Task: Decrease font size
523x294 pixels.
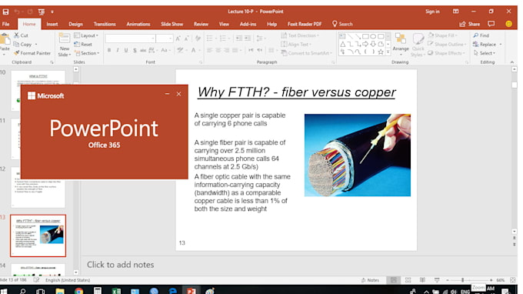Action: [186, 38]
